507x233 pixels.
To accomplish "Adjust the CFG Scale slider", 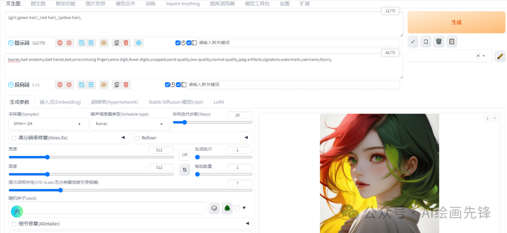I will [x=131, y=190].
